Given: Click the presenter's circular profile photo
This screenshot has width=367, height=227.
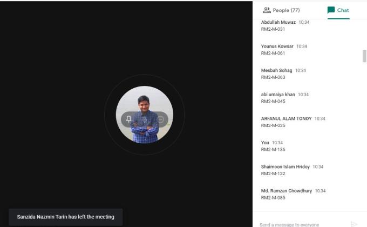Looking at the screenshot, I should tap(145, 100).
